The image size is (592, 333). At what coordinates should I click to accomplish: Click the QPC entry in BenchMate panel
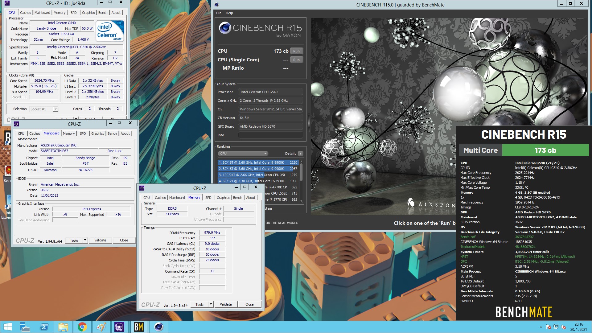click(x=463, y=261)
